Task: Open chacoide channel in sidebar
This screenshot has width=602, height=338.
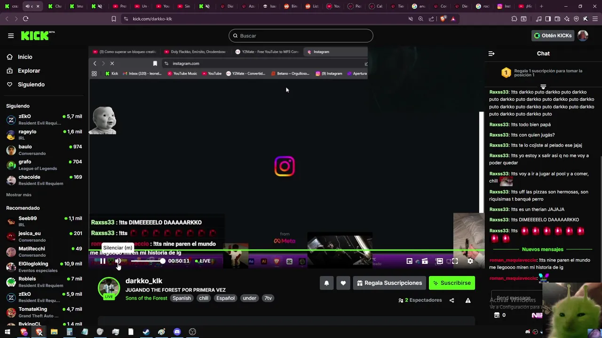Action: point(44,180)
